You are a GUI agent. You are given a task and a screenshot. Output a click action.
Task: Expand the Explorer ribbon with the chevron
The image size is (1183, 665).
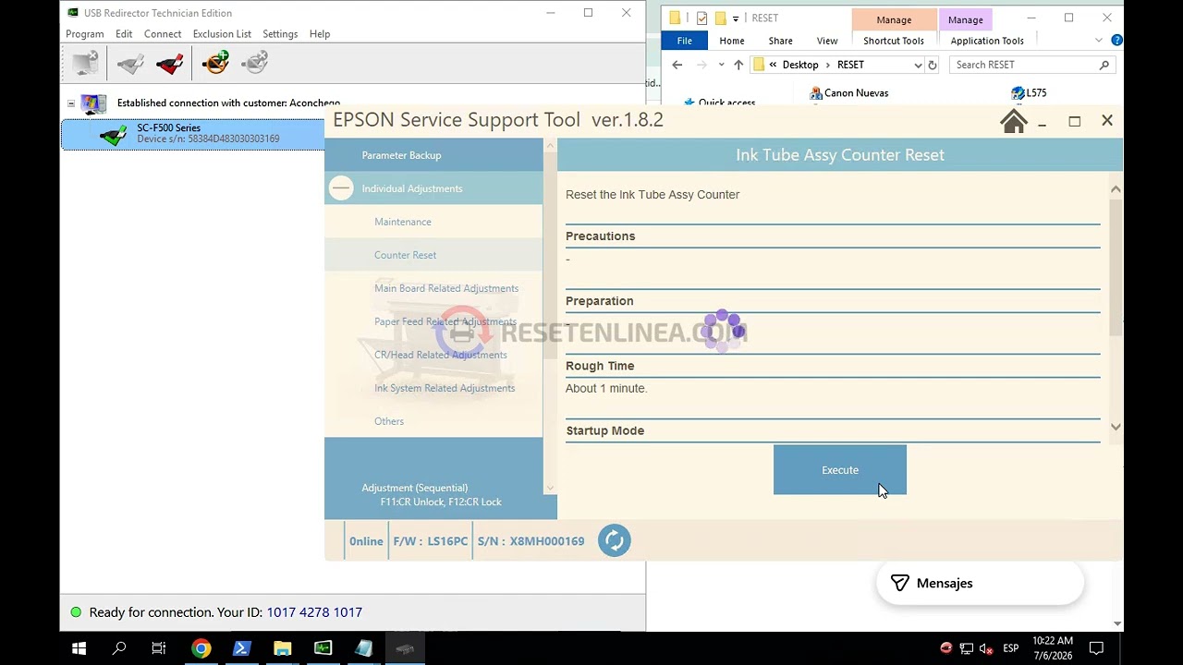pyautogui.click(x=1098, y=41)
